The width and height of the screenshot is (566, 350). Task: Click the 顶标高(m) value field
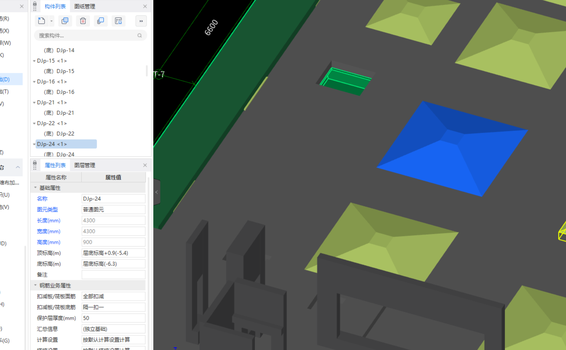tap(114, 253)
